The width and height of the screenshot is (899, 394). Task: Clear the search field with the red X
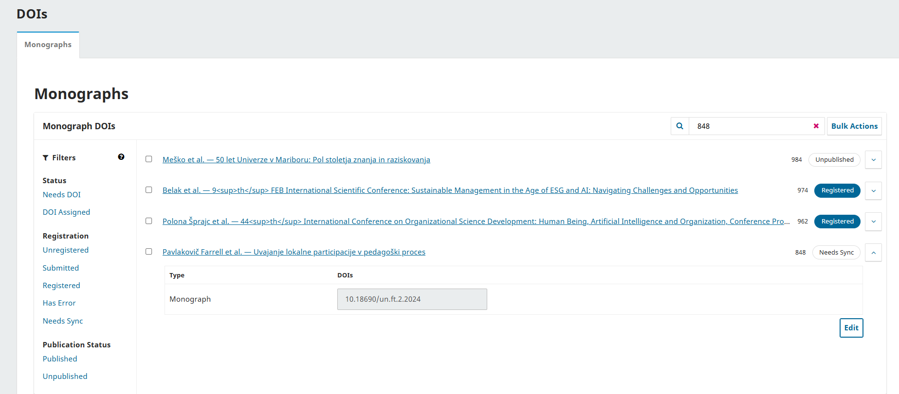point(816,126)
